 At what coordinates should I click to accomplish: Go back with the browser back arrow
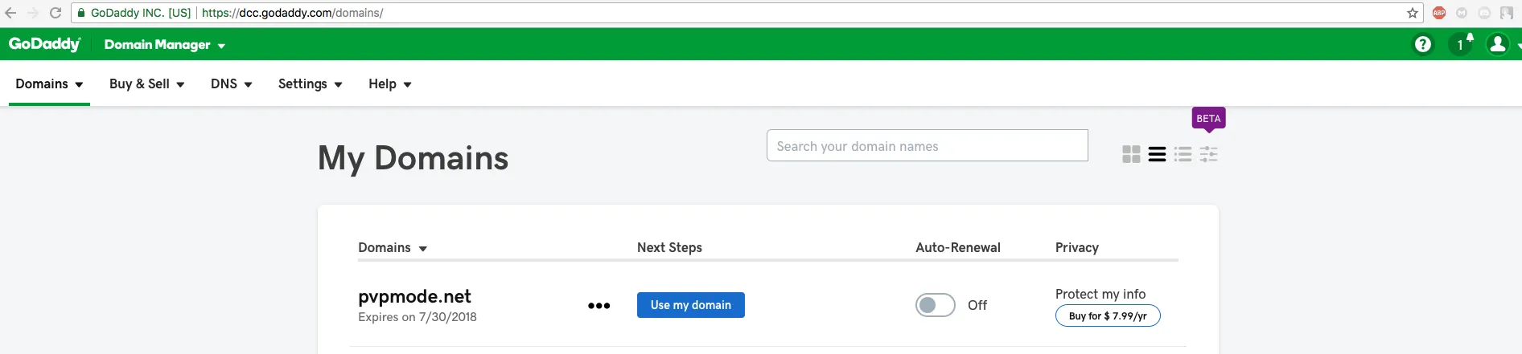(10, 13)
